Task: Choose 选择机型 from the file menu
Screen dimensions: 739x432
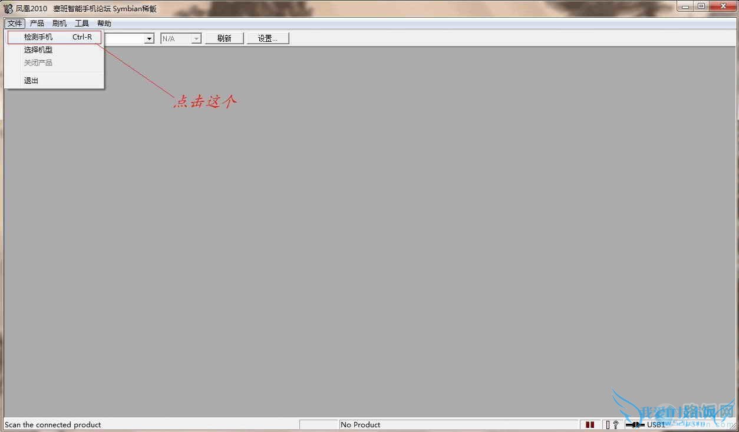Action: point(54,50)
